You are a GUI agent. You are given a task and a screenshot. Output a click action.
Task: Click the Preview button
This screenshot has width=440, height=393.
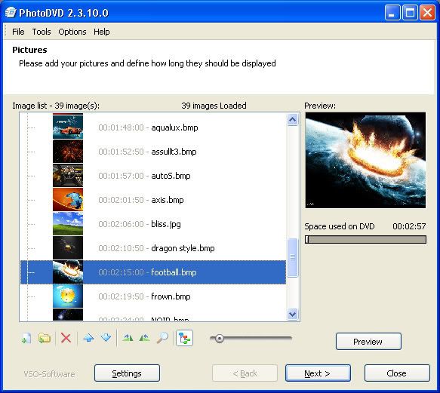368,342
